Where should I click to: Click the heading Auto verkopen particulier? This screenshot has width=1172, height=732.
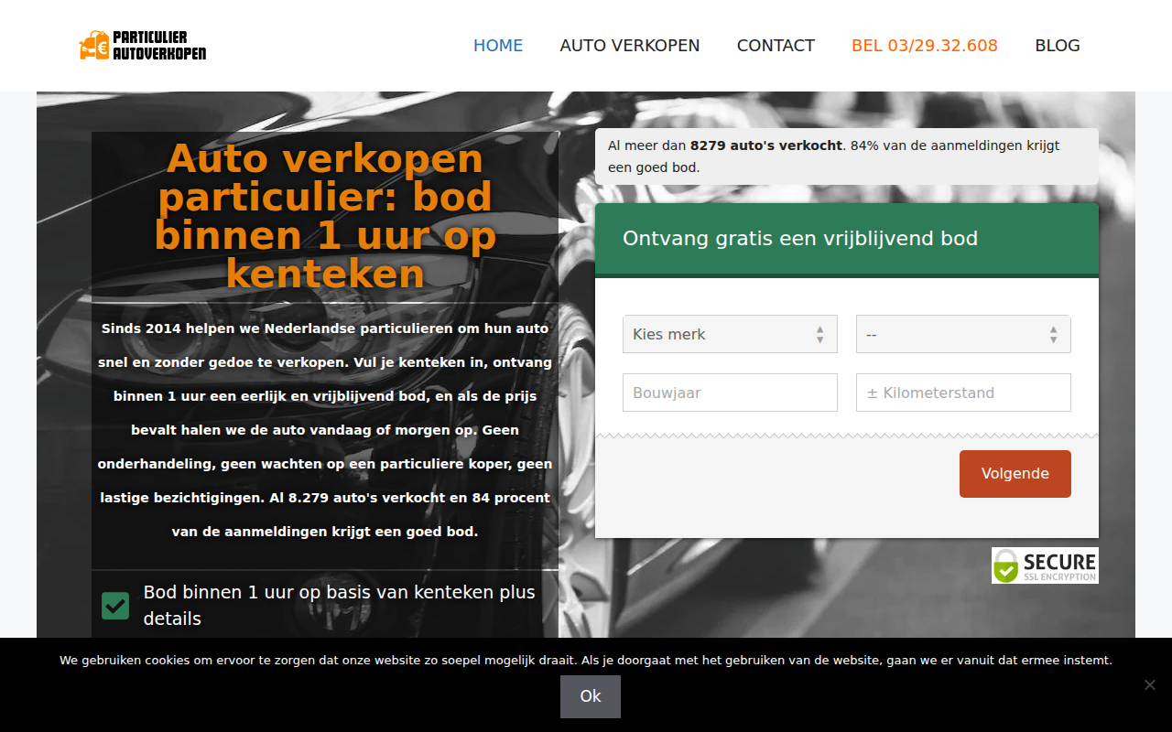coord(325,216)
